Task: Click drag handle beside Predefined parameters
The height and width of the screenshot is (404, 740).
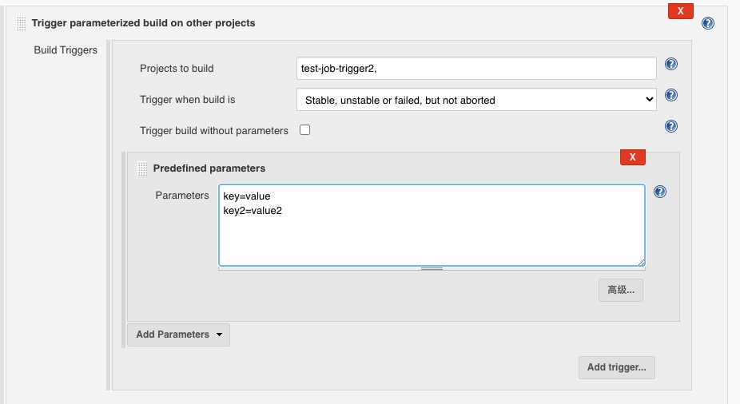Action: point(142,168)
